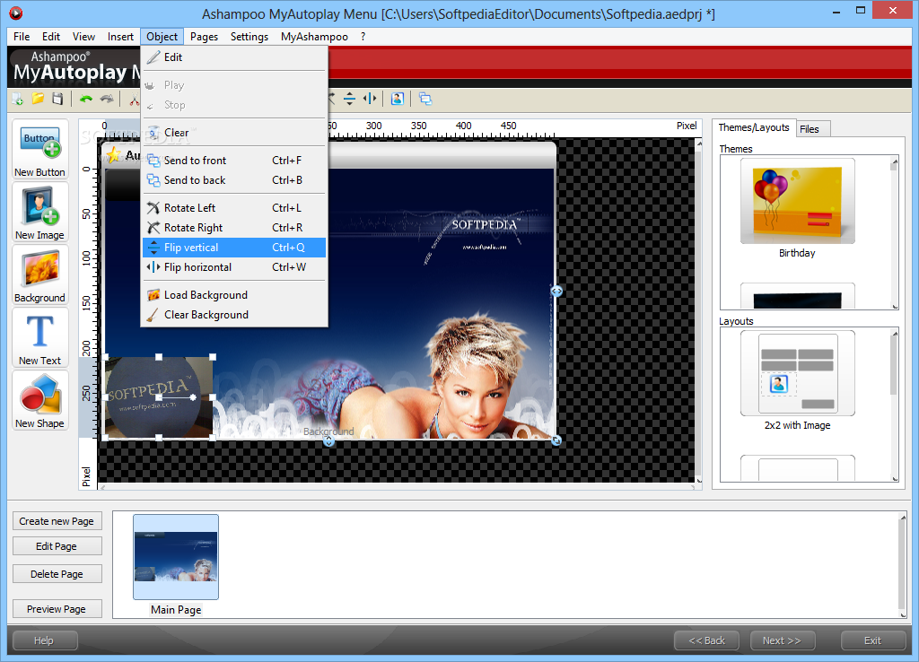Click Layouts list scroll-down arrow
The image size is (919, 662).
point(895,478)
